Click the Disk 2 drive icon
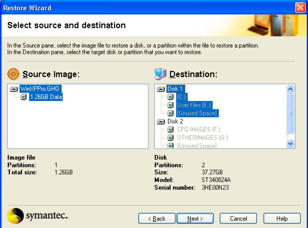This screenshot has height=228, width=308. (161, 122)
